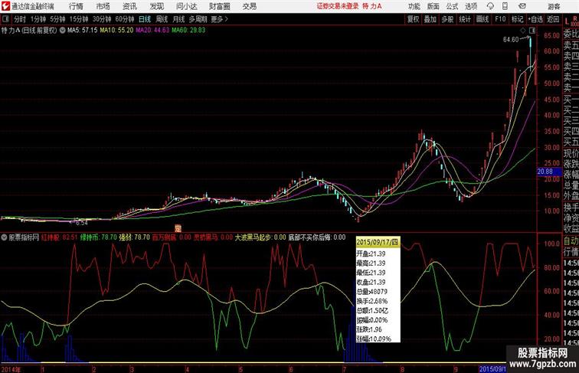Open the mail envelope icon
579x373 pixels.
[x=522, y=6]
